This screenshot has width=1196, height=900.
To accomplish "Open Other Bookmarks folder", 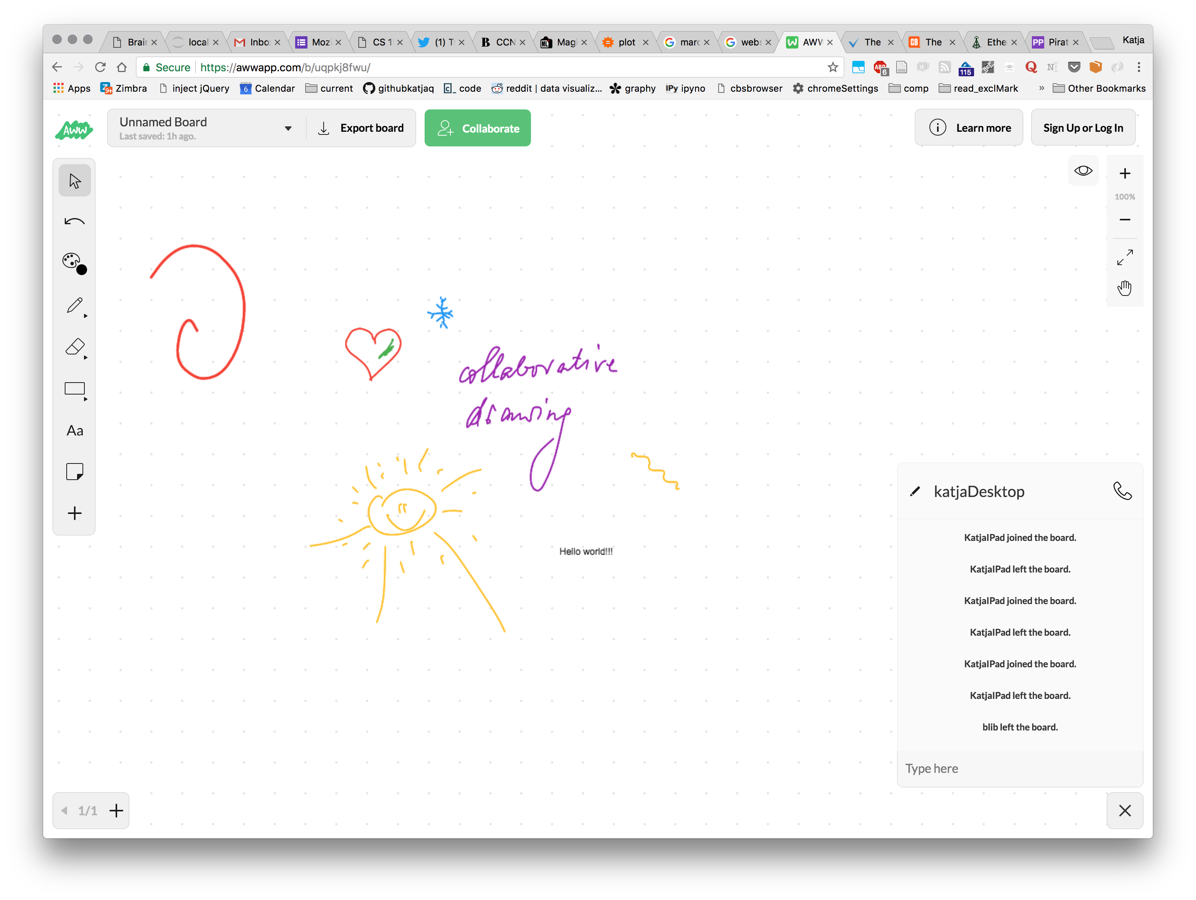I will 1099,88.
